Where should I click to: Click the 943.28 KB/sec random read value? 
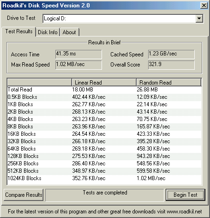[x=153, y=156]
